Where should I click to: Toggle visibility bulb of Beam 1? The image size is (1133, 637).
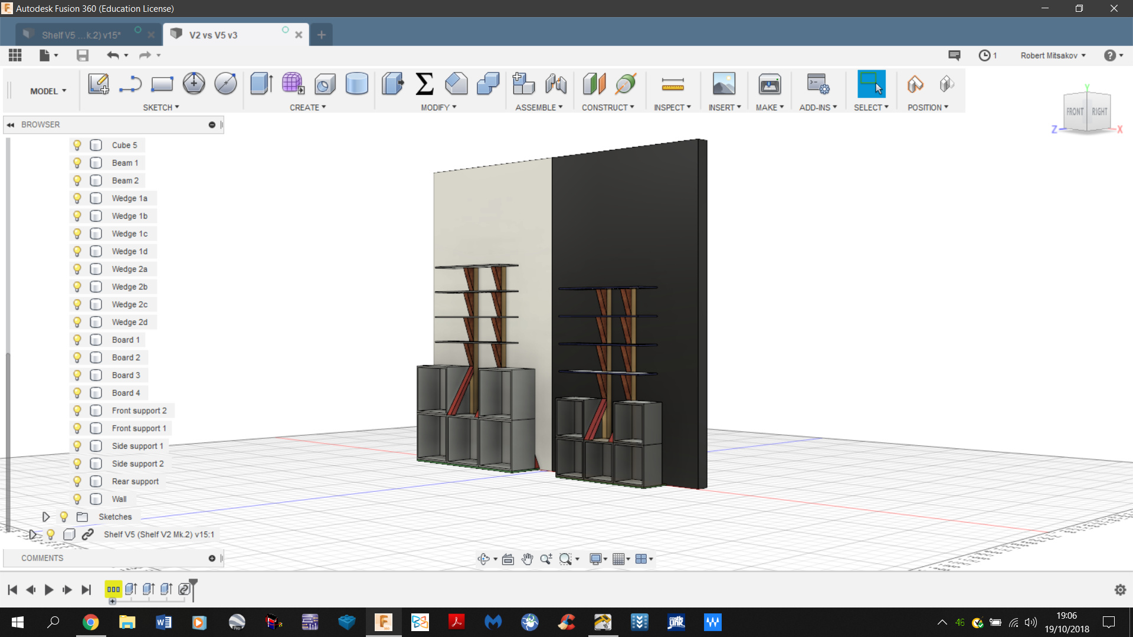(x=77, y=163)
